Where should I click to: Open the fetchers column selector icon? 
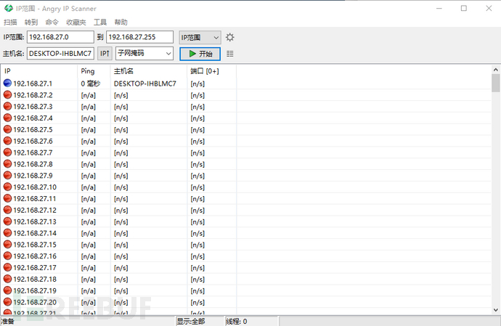pyautogui.click(x=229, y=54)
